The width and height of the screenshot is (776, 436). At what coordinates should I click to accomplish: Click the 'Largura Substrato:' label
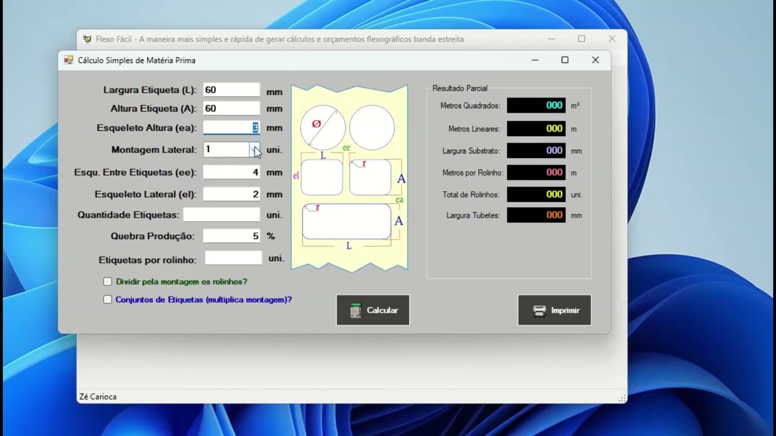[471, 151]
